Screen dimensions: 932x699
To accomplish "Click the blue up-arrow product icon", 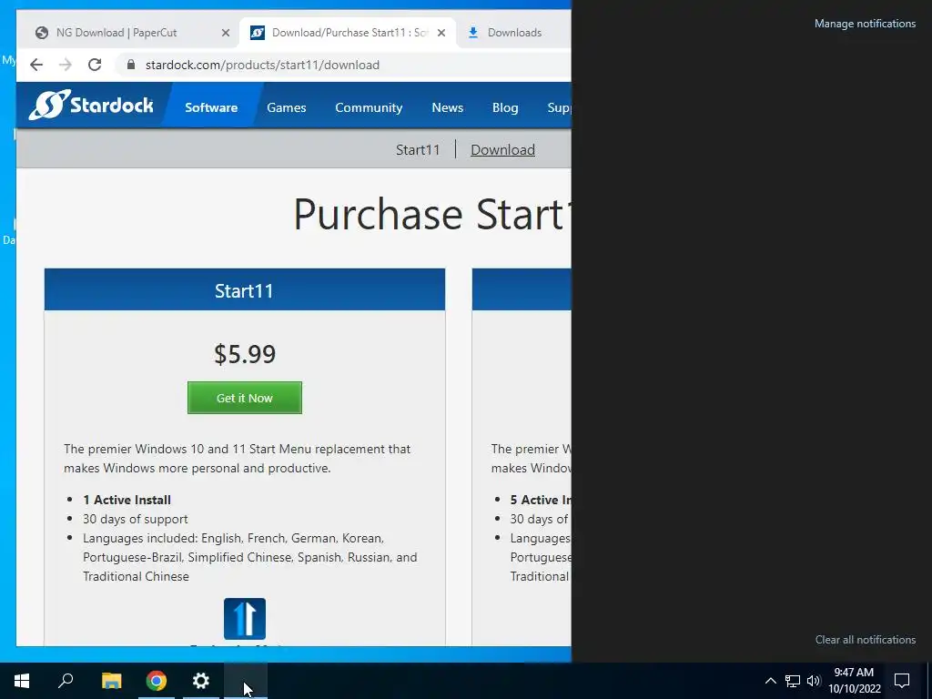I will tap(244, 619).
